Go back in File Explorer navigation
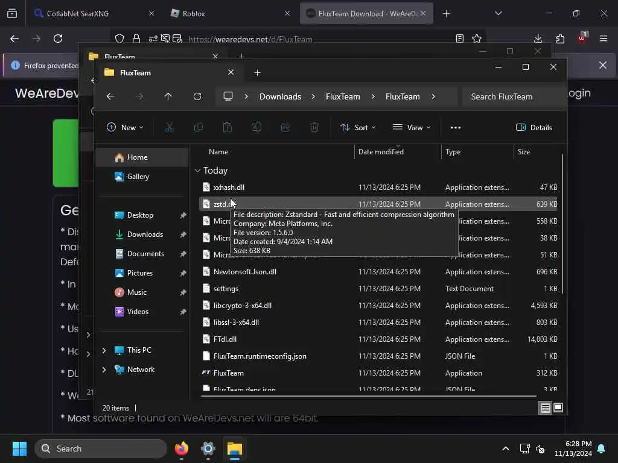This screenshot has width=618, height=463. pyautogui.click(x=110, y=96)
